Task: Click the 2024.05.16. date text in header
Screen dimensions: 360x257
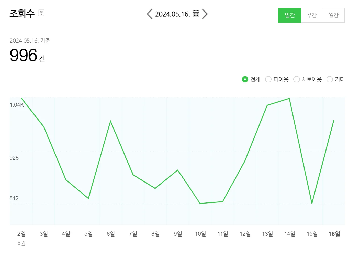Action: [172, 14]
